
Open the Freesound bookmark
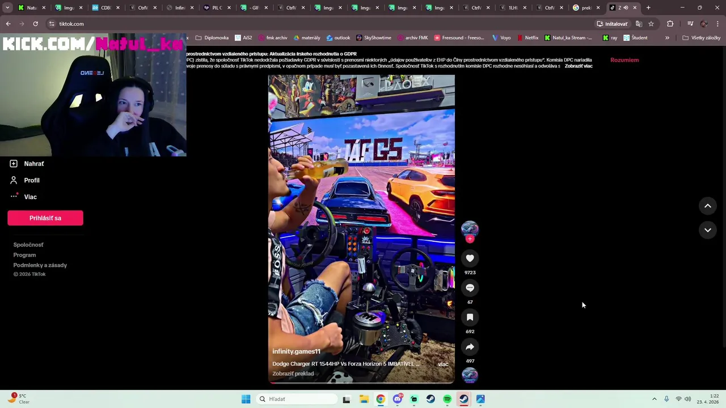click(x=459, y=38)
